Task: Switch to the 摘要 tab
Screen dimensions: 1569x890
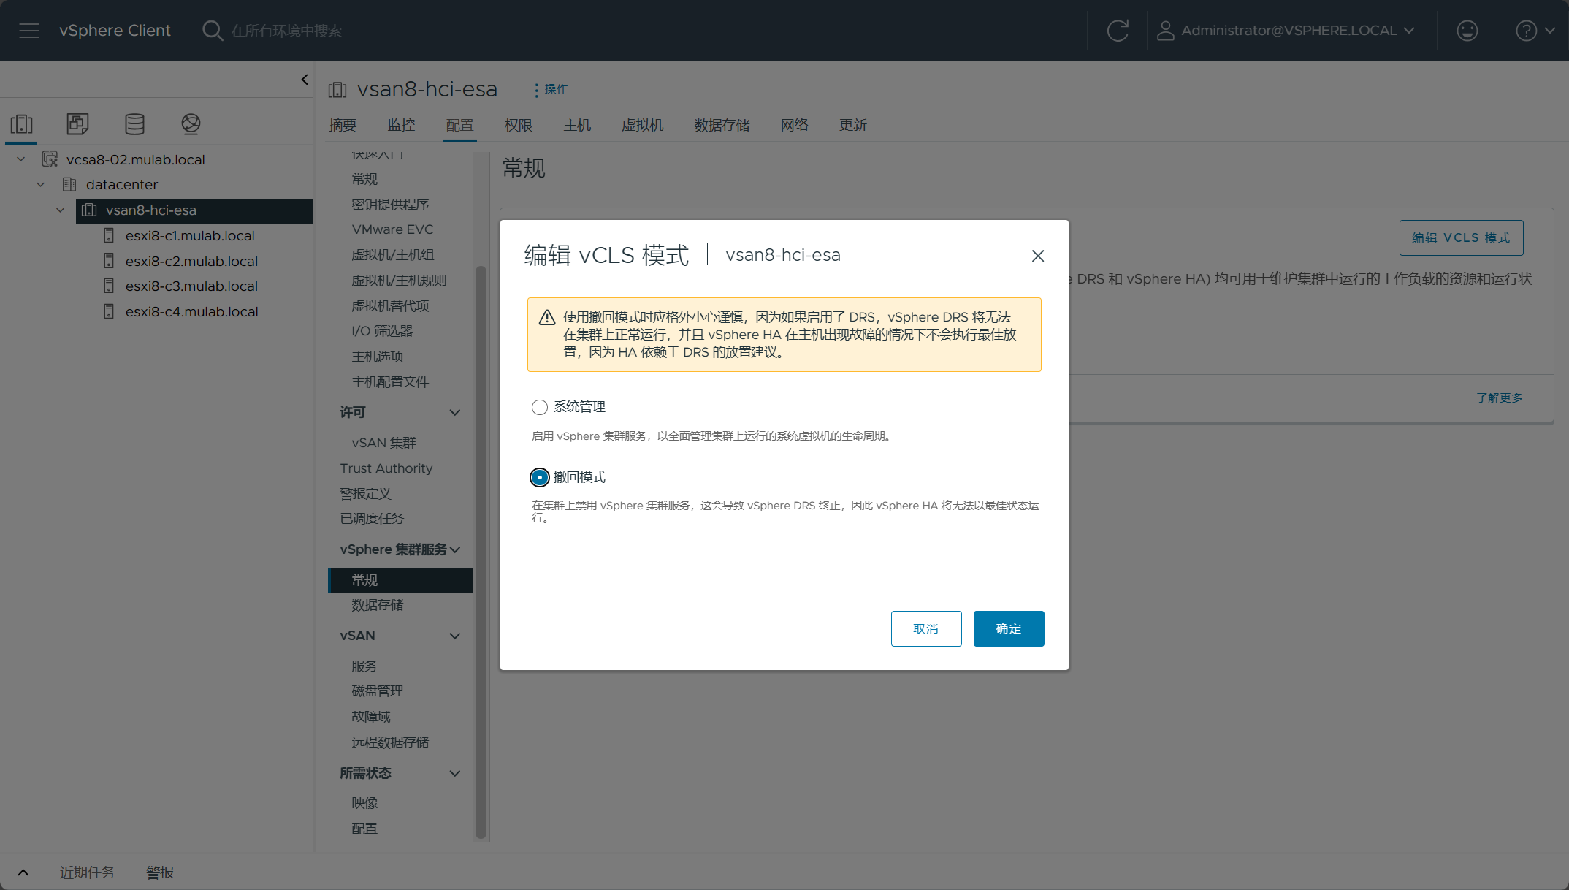Action: click(x=343, y=125)
